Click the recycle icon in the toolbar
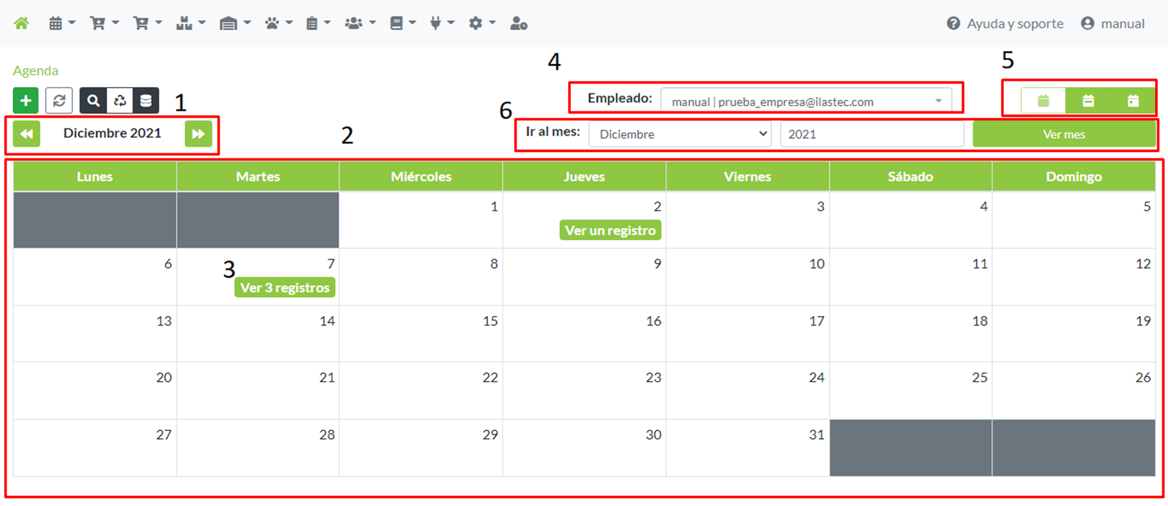This screenshot has width=1168, height=506. click(120, 101)
